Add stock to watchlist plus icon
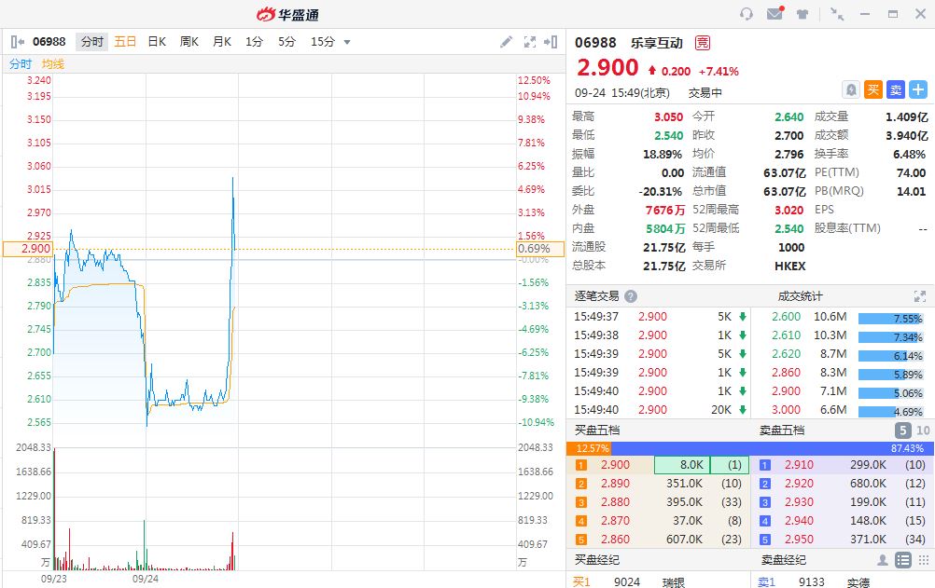Image resolution: width=935 pixels, height=588 pixels. pos(918,89)
